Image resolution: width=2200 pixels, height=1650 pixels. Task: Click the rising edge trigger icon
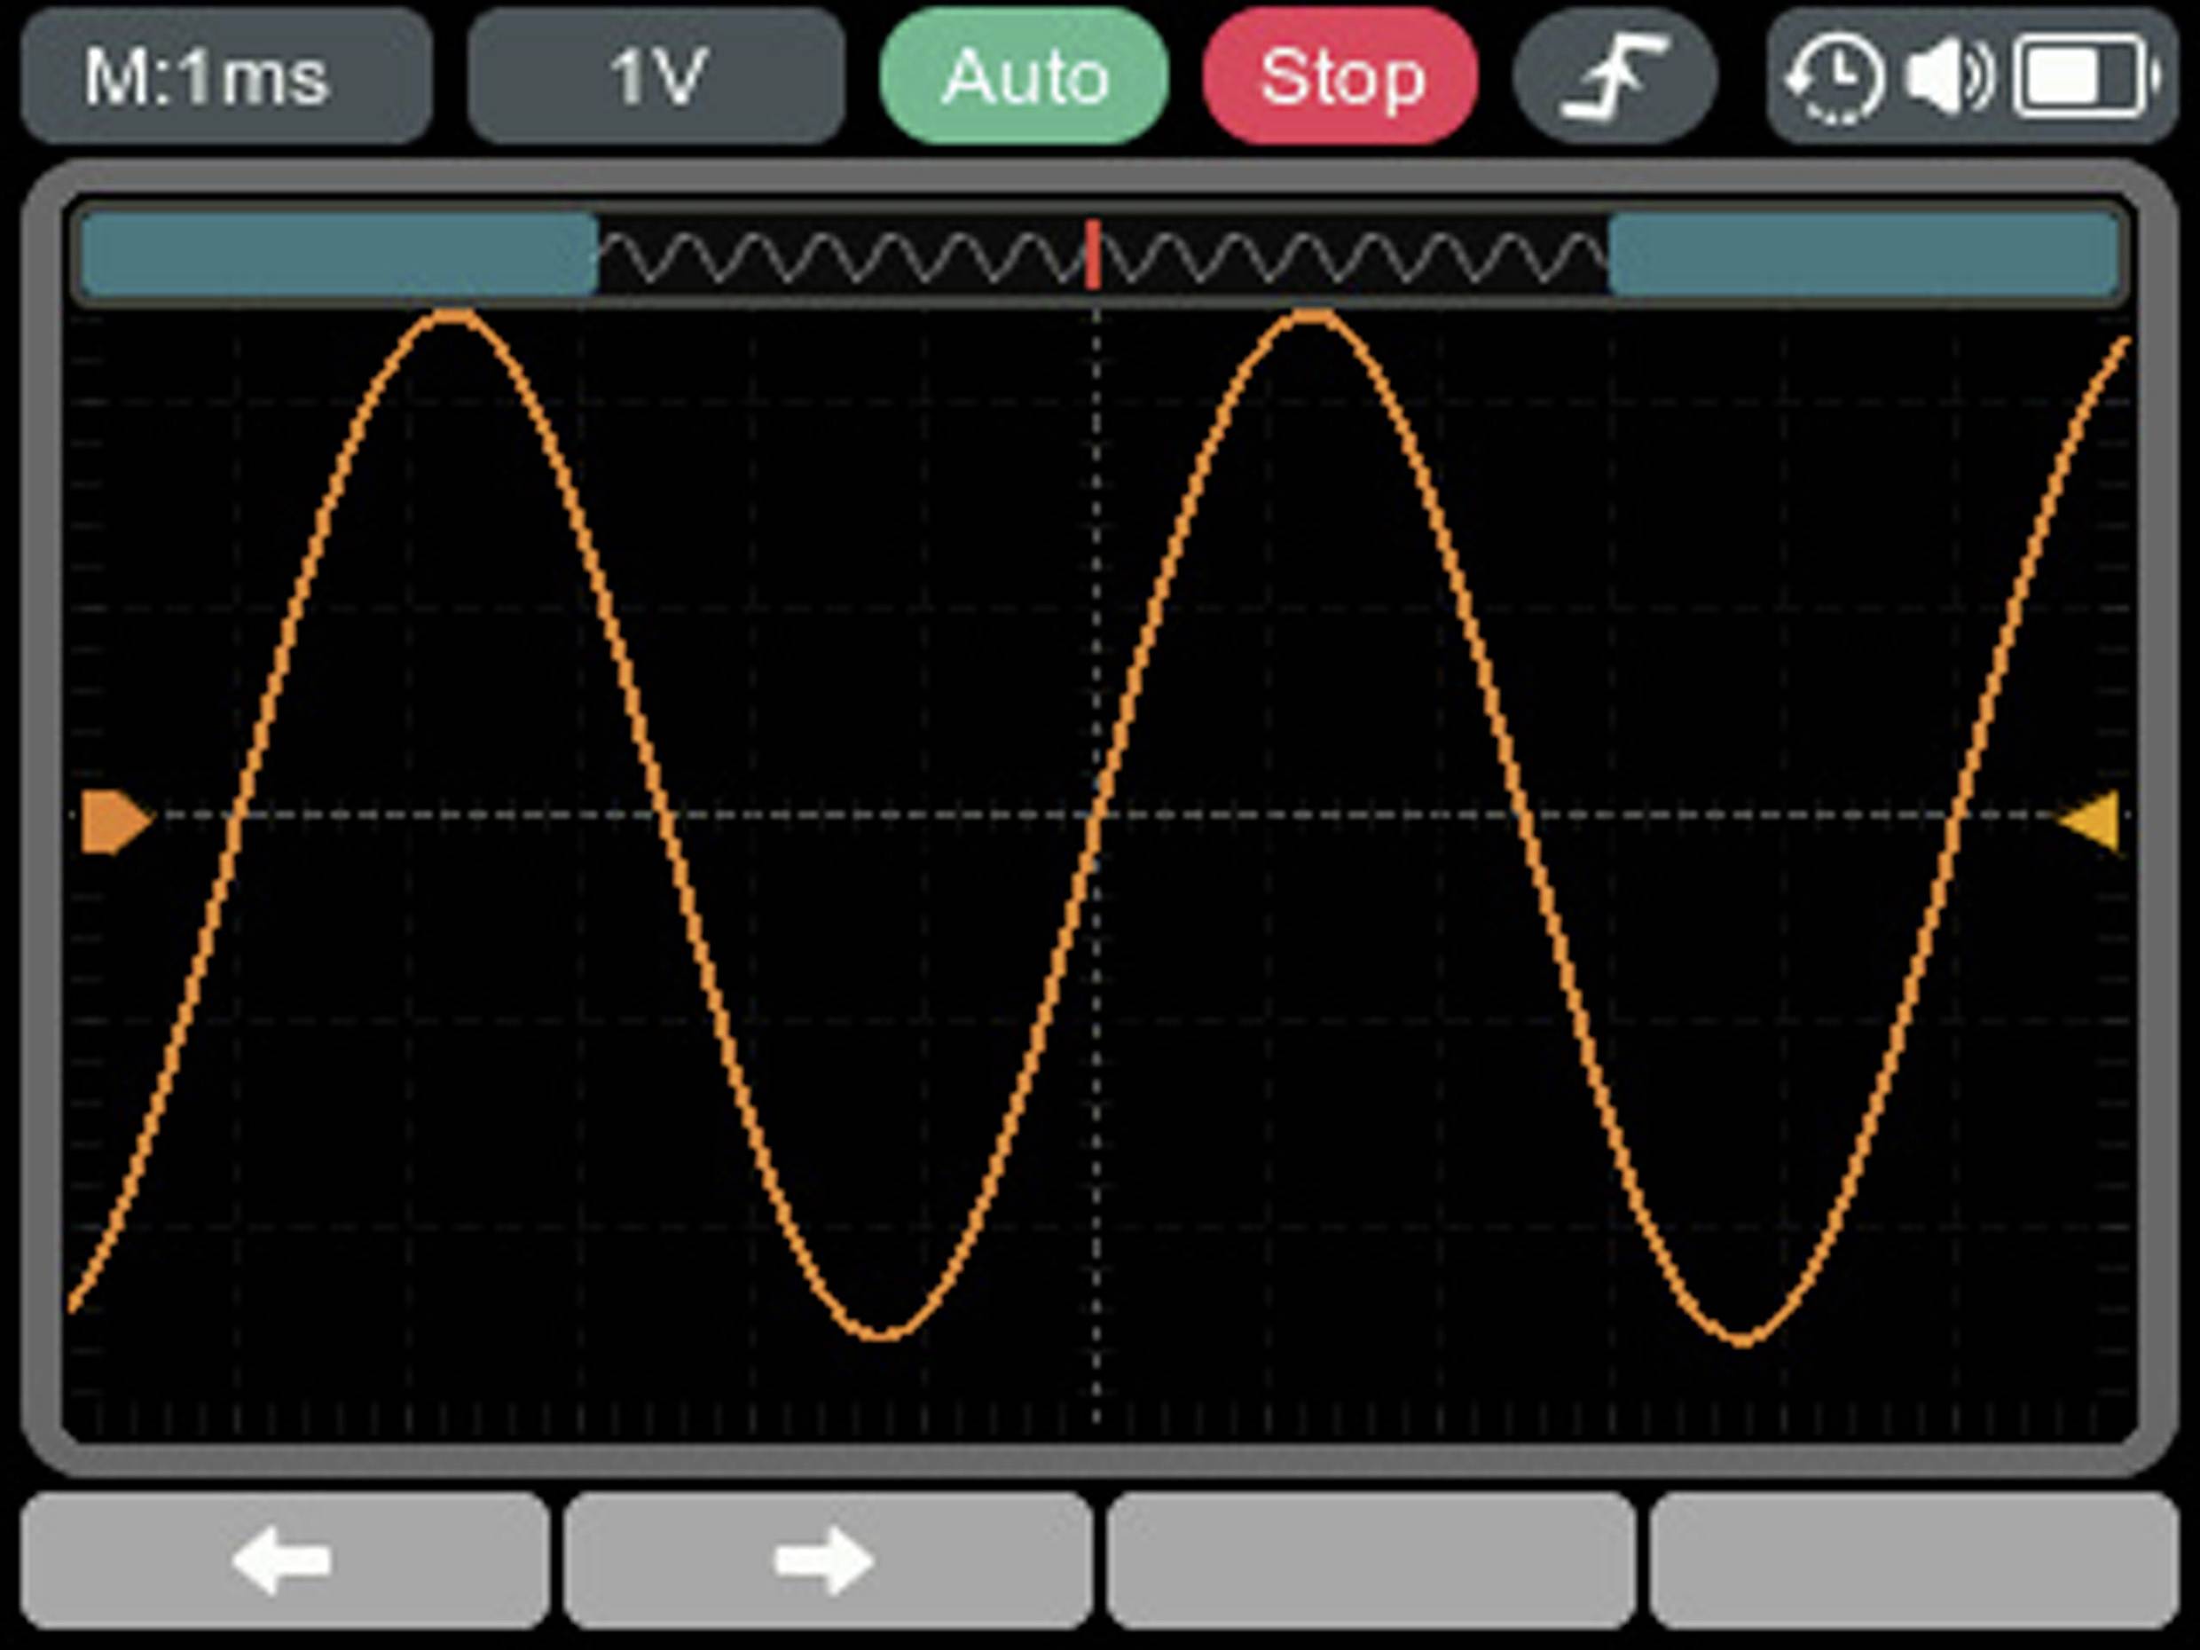tap(1614, 76)
